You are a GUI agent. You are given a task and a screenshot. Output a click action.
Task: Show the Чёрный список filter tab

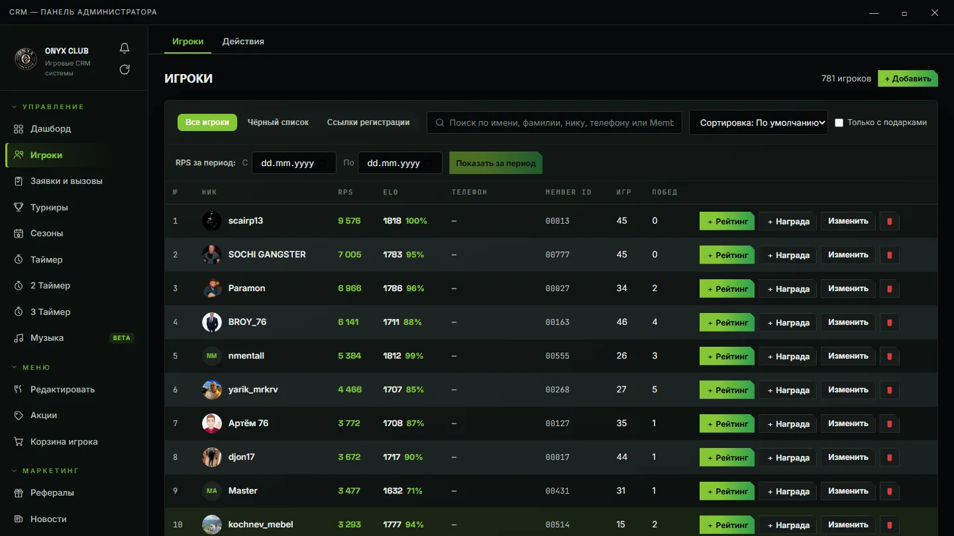[x=278, y=122]
